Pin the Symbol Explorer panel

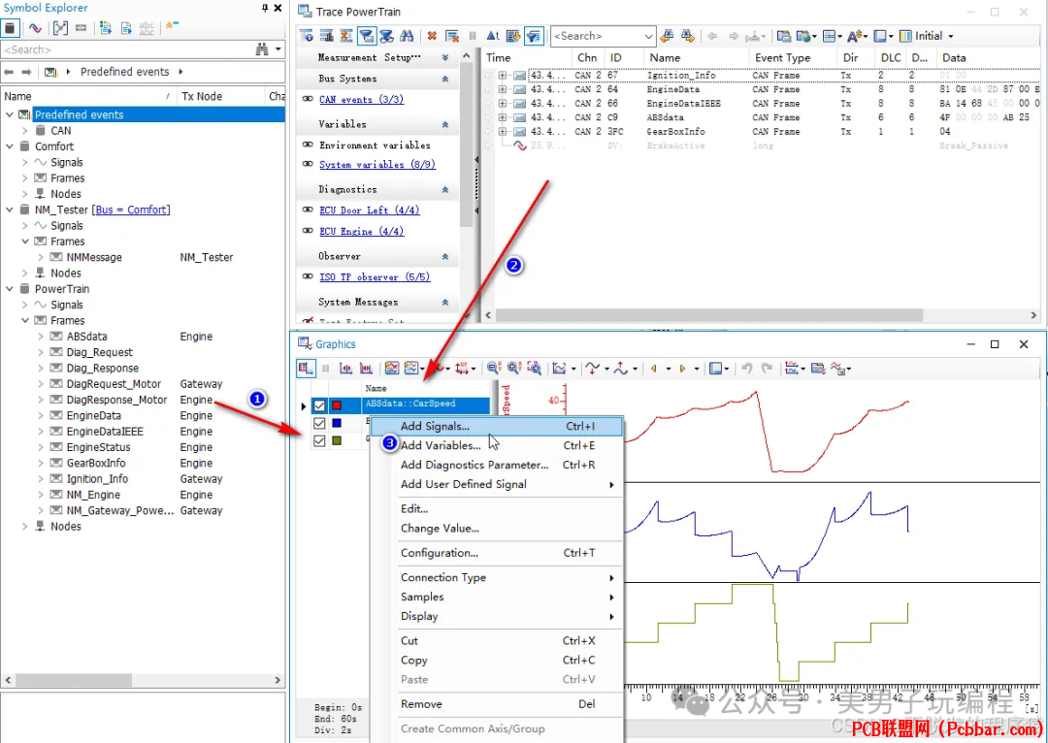click(x=265, y=8)
